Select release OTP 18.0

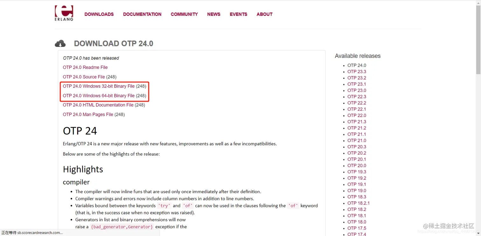tap(357, 222)
